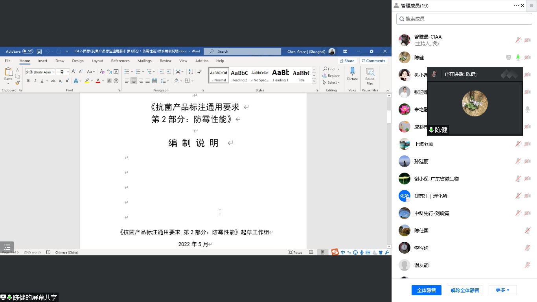Image resolution: width=537 pixels, height=302 pixels.
Task: Open the References ribbon tab
Action: point(120,61)
